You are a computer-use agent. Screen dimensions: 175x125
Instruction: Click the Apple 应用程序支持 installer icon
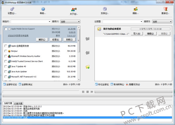9,46
